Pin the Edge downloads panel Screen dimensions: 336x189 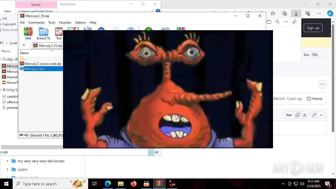[294, 22]
